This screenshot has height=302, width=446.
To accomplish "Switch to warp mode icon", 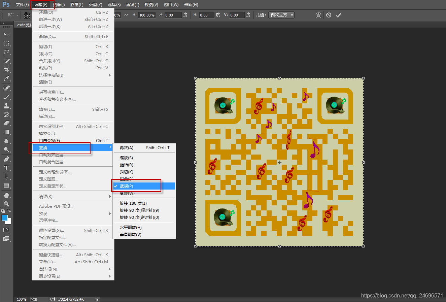I will coord(318,15).
